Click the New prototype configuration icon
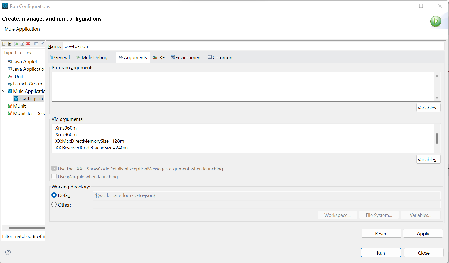Screen dimensions: 449x263 point(10,44)
